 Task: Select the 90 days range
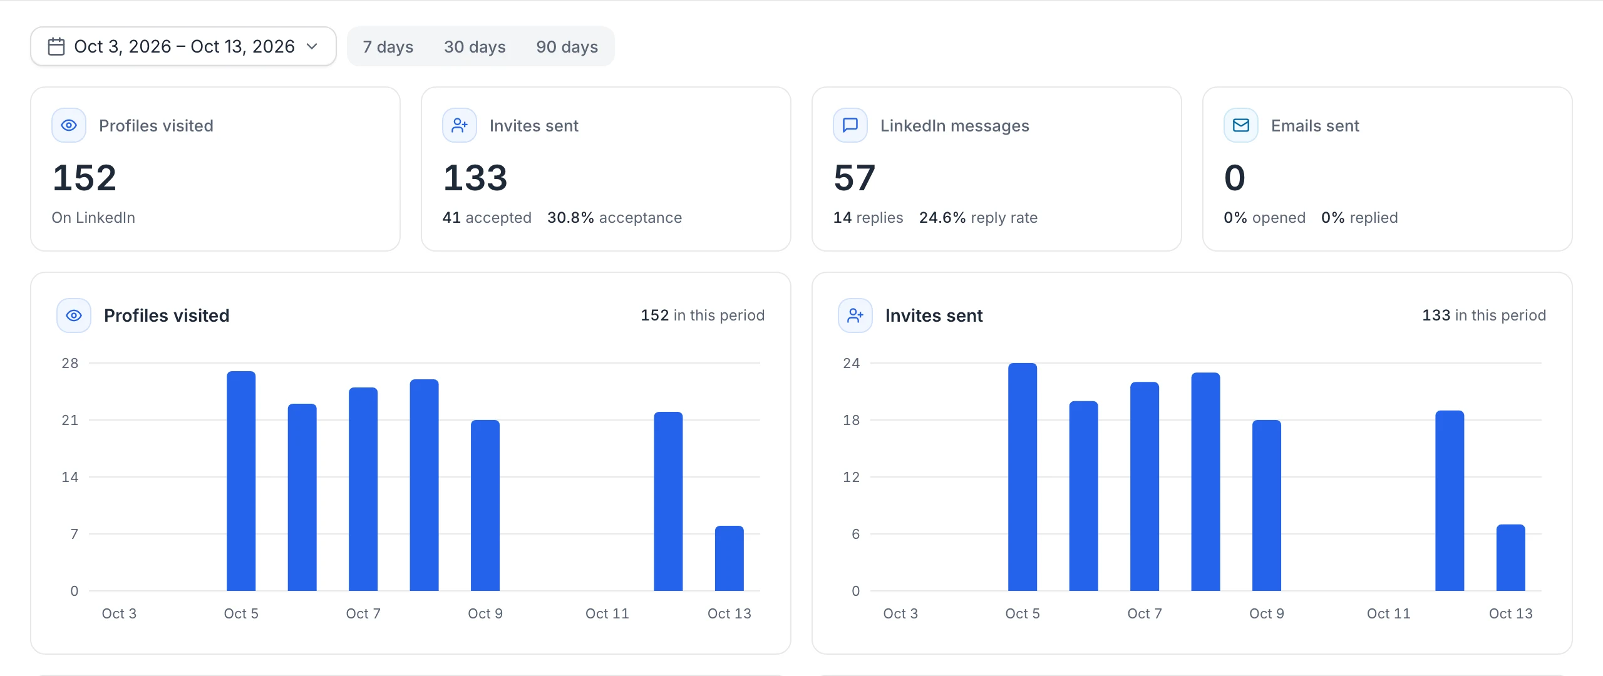(567, 46)
